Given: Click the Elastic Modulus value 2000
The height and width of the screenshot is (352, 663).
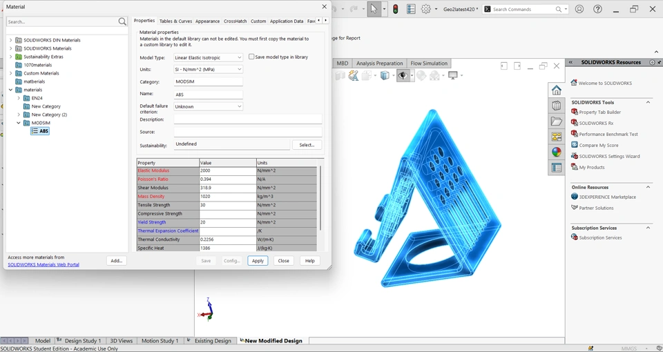Looking at the screenshot, I should click(227, 170).
